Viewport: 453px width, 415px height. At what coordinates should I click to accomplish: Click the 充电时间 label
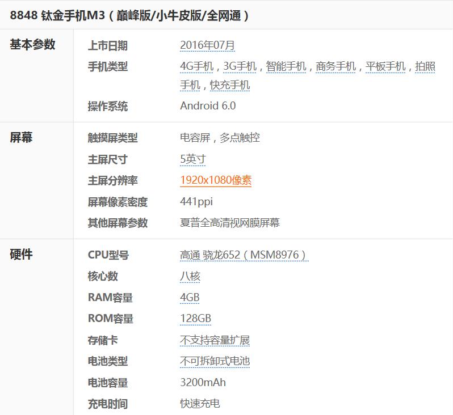107,404
